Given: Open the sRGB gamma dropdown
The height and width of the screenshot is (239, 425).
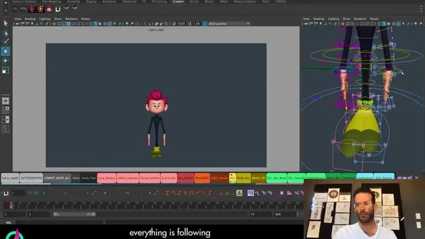Looking at the screenshot, I should [x=228, y=24].
